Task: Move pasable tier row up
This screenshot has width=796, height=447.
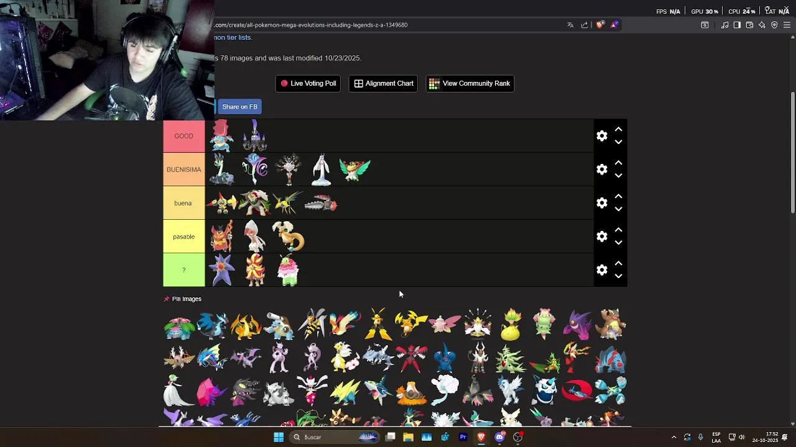Action: (618, 230)
